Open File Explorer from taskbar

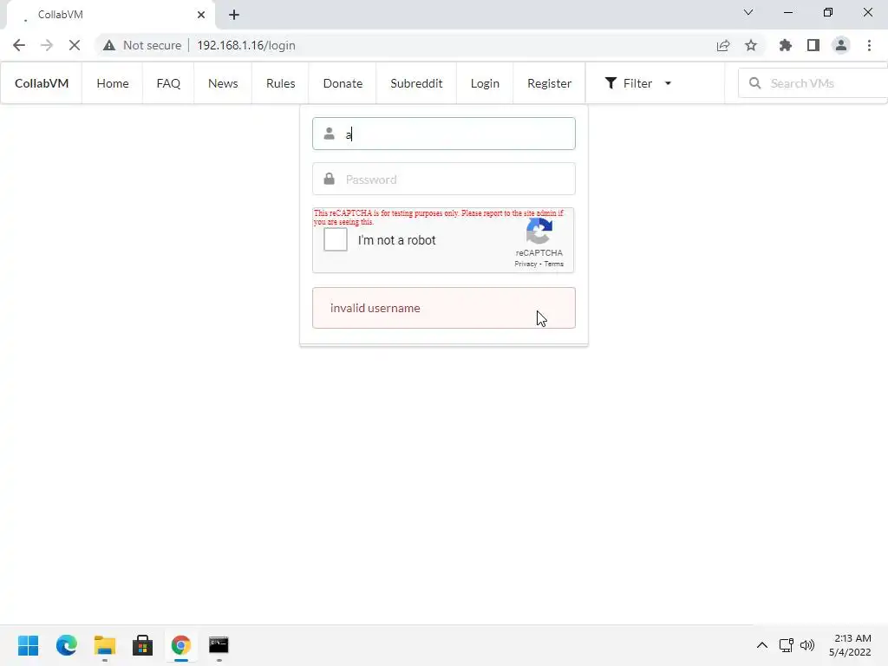point(105,645)
